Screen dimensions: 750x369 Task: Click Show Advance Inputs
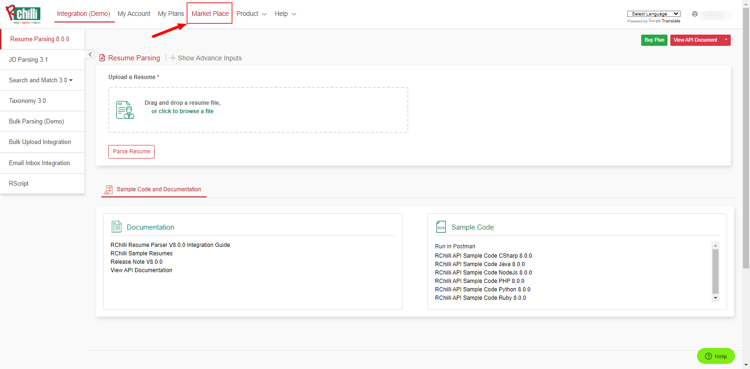pyautogui.click(x=210, y=58)
